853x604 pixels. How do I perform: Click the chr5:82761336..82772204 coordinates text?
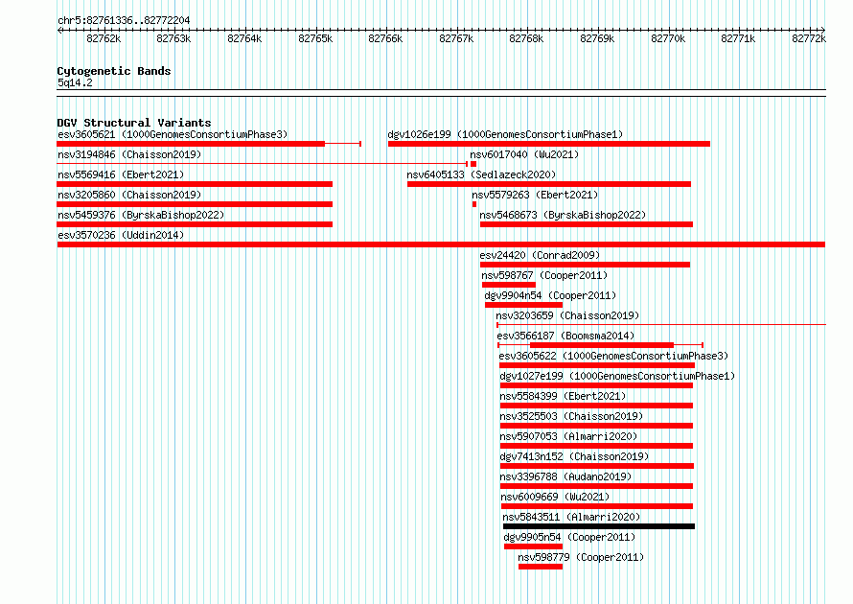[x=124, y=20]
